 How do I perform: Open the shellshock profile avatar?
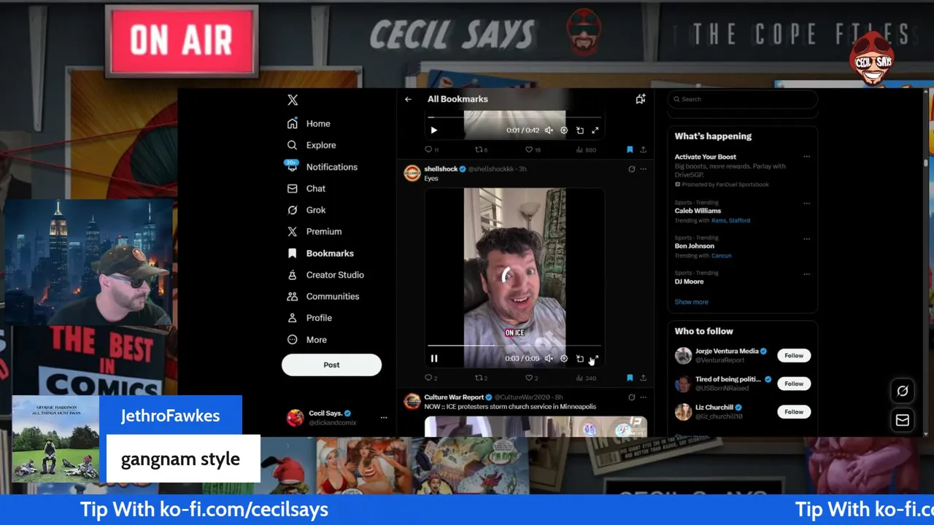(x=412, y=173)
